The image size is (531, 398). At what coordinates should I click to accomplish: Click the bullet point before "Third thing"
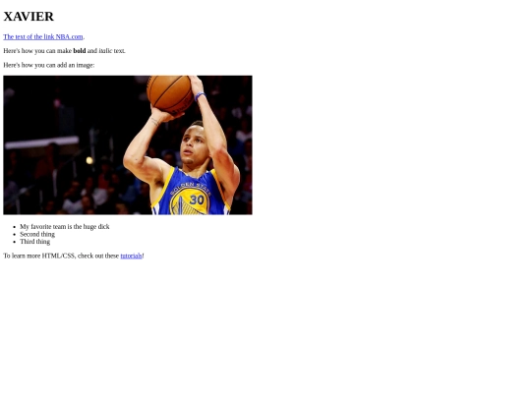(x=14, y=242)
